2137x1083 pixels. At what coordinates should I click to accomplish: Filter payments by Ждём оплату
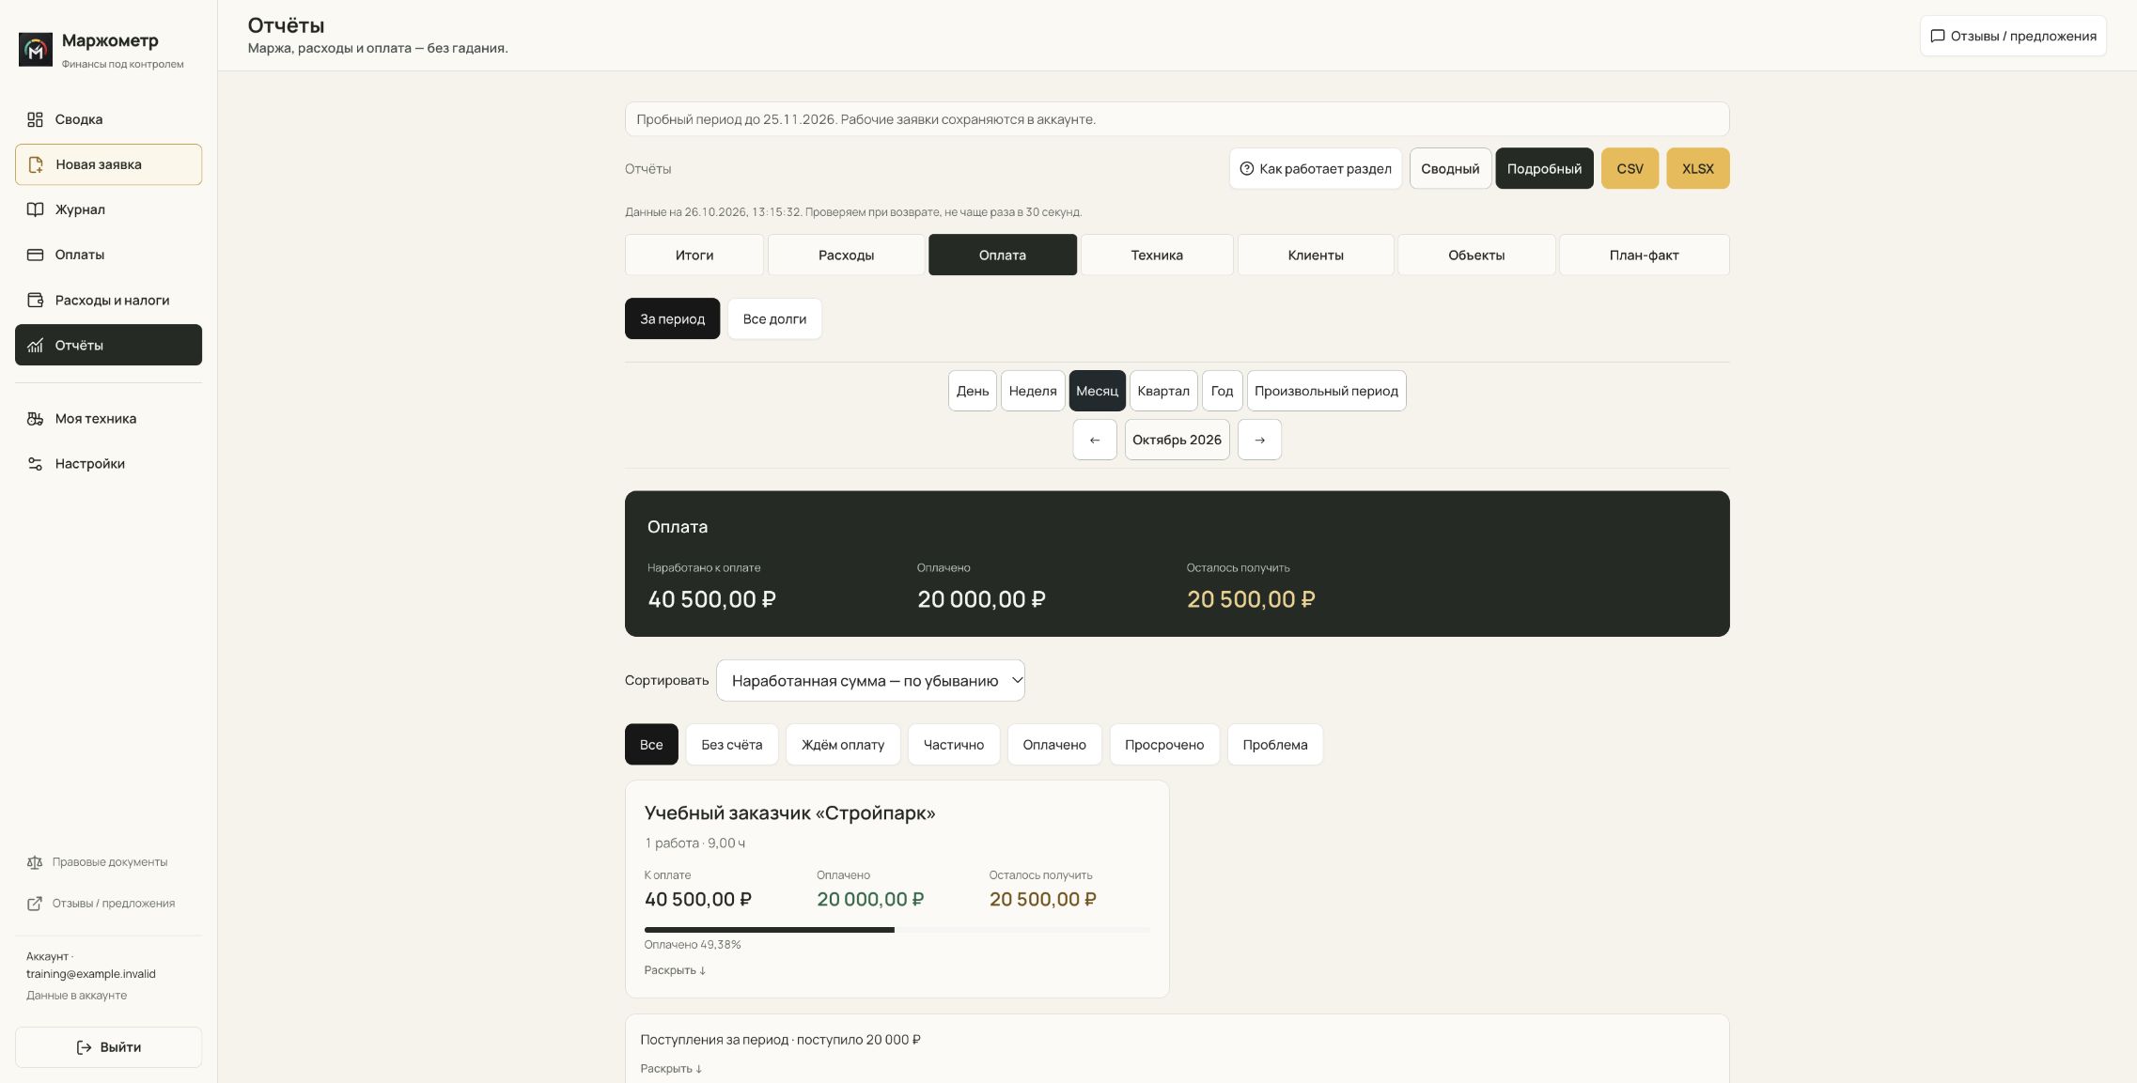(x=843, y=745)
